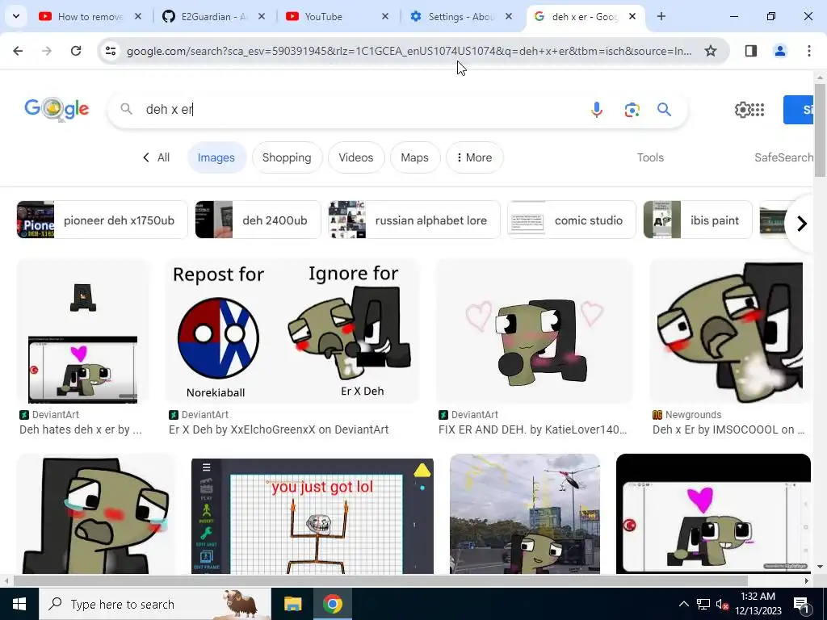Open 'FIX ER AND DEH. by KatieLover140' link
Image resolution: width=827 pixels, height=620 pixels.
(x=533, y=429)
